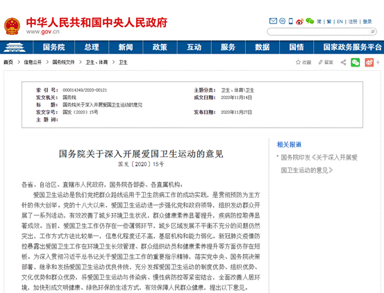Click the 中华人民共和国中央人民政府 site title
384x293 pixels.
click(97, 22)
